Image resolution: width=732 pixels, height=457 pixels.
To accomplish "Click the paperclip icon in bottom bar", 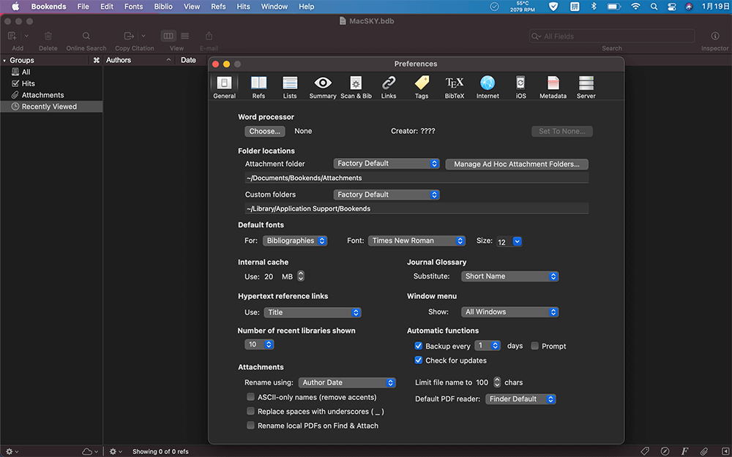I will coord(704,451).
